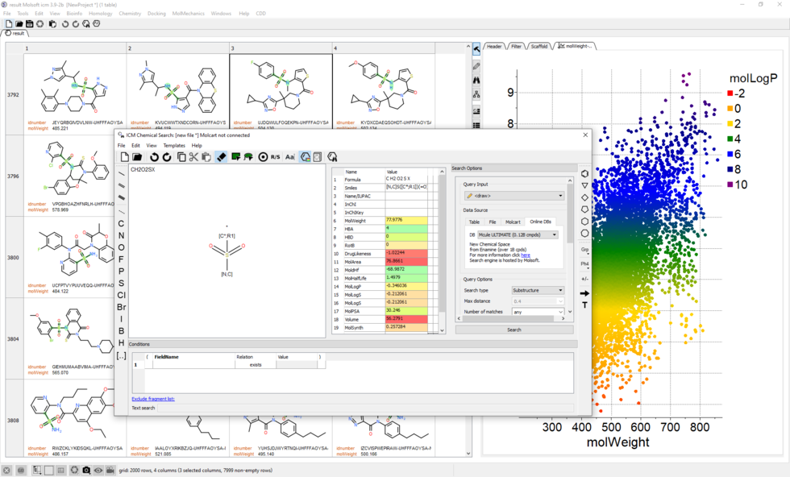The image size is (790, 477).
Task: Click Redo arrow in Chemical Search toolbar
Action: click(167, 157)
